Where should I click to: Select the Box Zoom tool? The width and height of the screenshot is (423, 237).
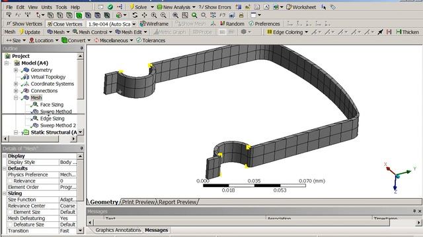(163, 15)
